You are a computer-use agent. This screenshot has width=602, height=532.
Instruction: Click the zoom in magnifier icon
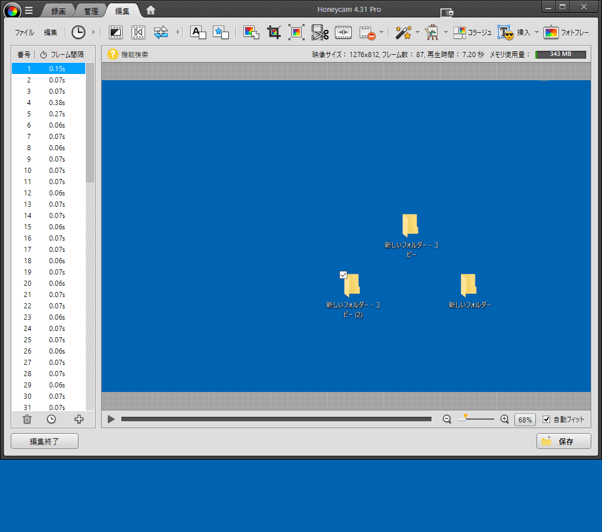click(x=505, y=419)
